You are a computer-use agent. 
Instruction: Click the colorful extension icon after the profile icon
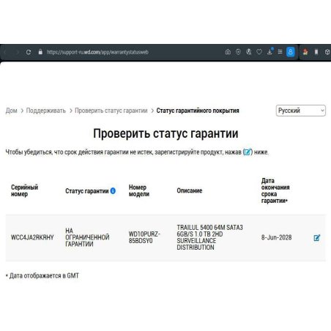305,52
